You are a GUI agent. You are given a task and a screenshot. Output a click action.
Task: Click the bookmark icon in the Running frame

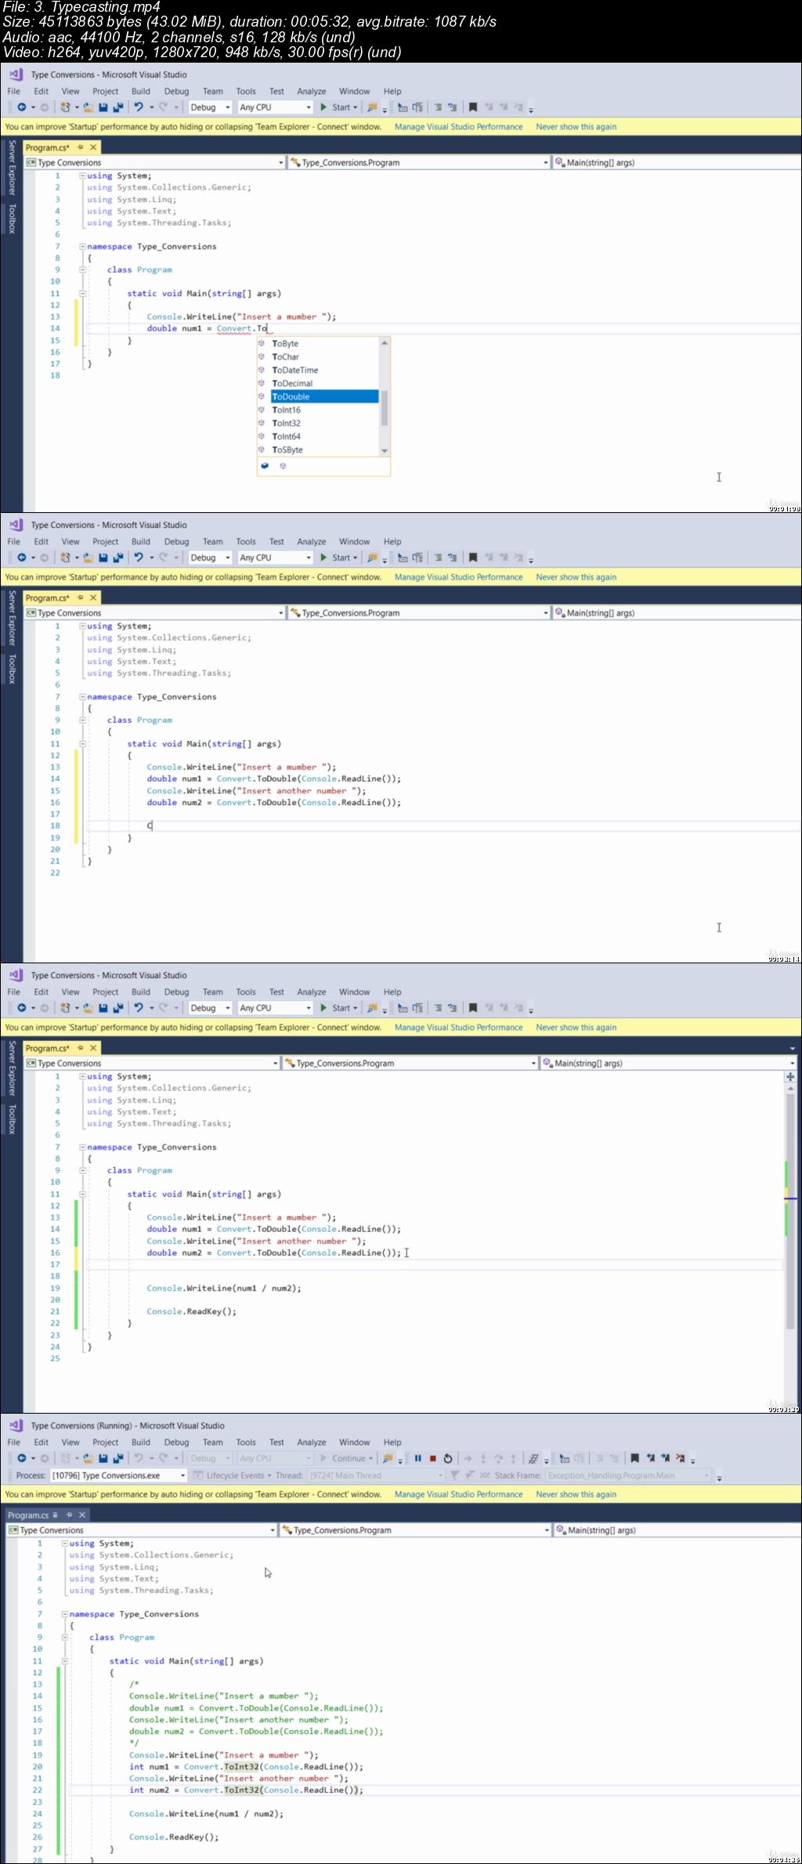click(x=634, y=1458)
